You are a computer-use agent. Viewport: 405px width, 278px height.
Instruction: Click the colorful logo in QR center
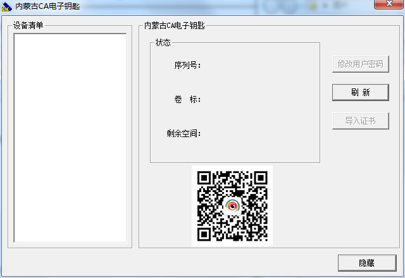(232, 206)
